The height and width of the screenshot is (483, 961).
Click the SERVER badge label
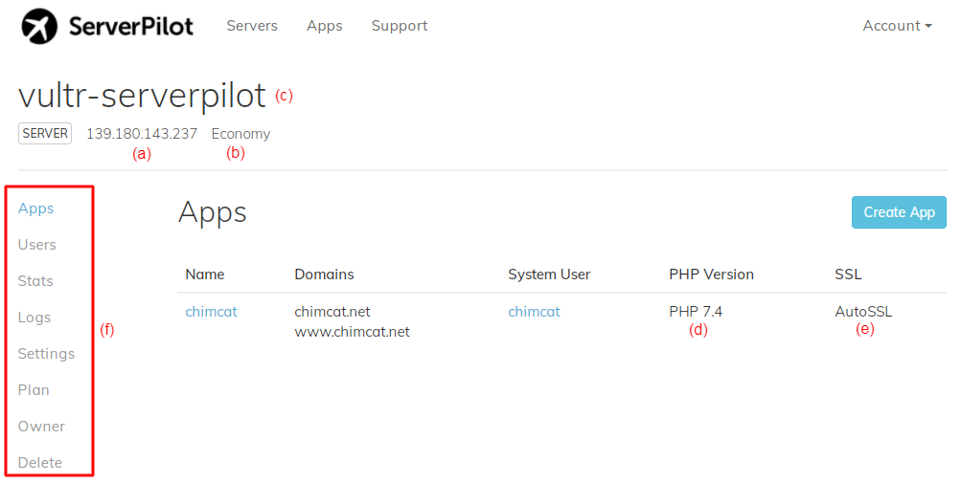(45, 134)
